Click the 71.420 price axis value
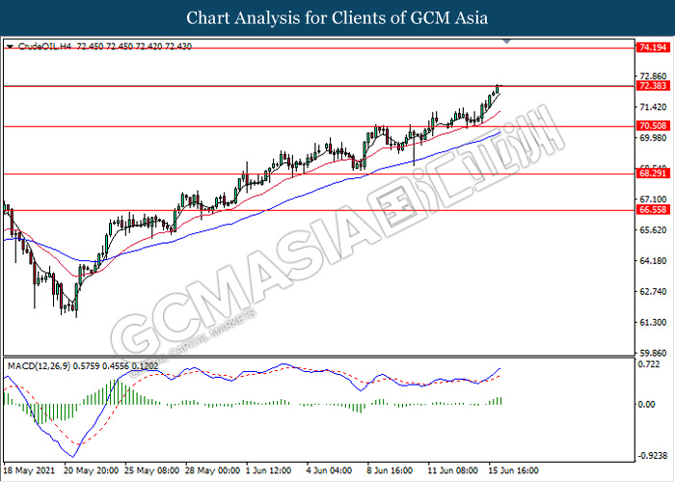This screenshot has height=482, width=675. (653, 107)
